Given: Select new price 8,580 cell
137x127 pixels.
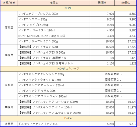Looking at the screenshot, I should tap(125, 14).
